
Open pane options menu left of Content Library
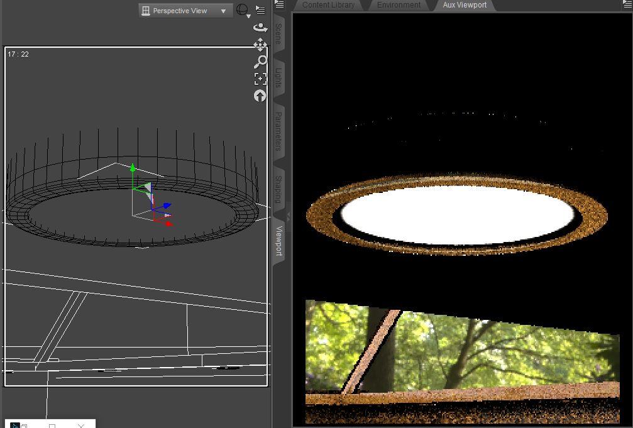(279, 4)
